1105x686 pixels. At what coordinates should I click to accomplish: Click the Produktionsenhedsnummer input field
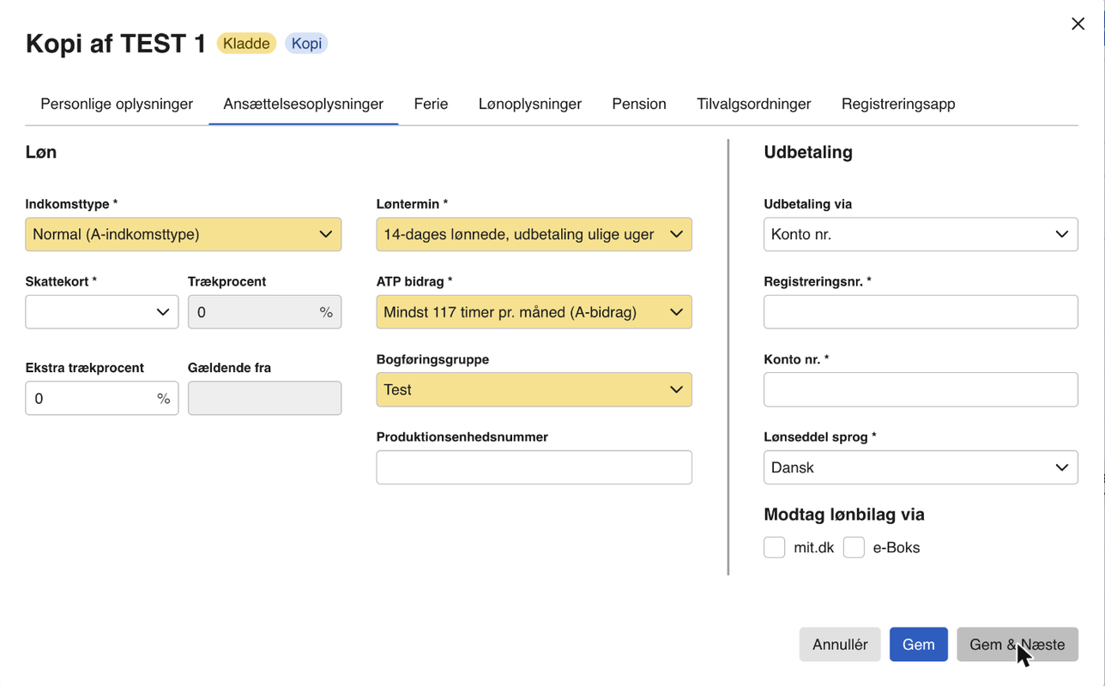click(x=534, y=467)
